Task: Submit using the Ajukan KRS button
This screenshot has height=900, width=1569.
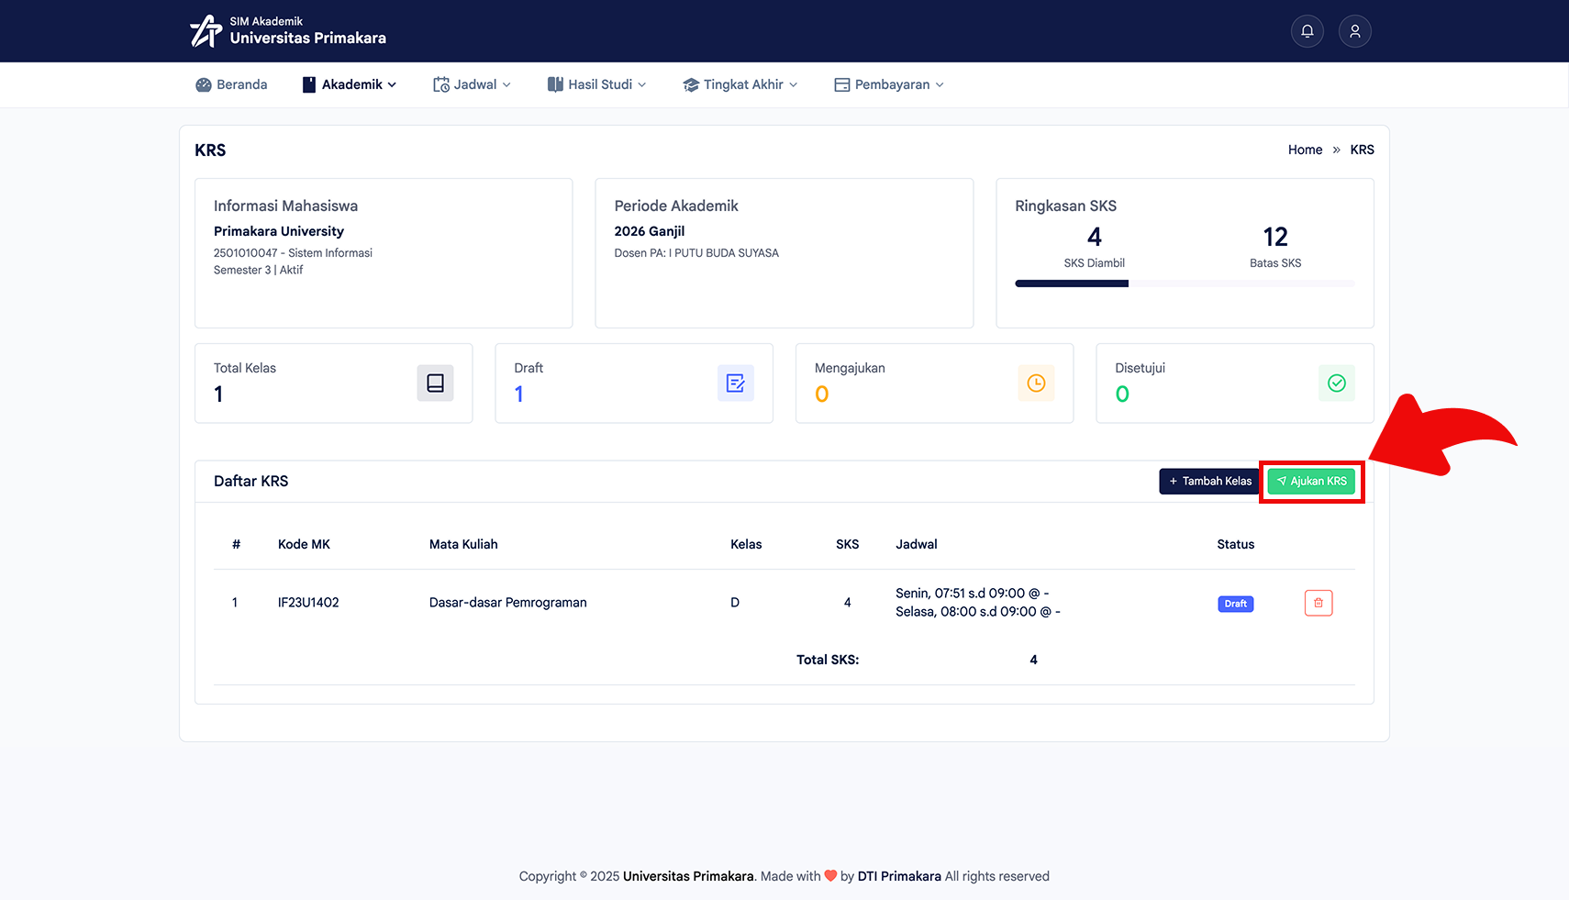Action: coord(1311,481)
